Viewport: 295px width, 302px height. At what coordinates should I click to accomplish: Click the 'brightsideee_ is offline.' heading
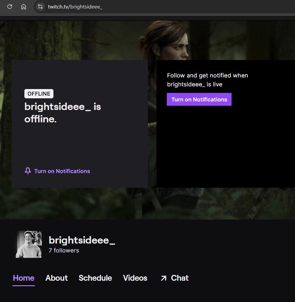coord(63,113)
